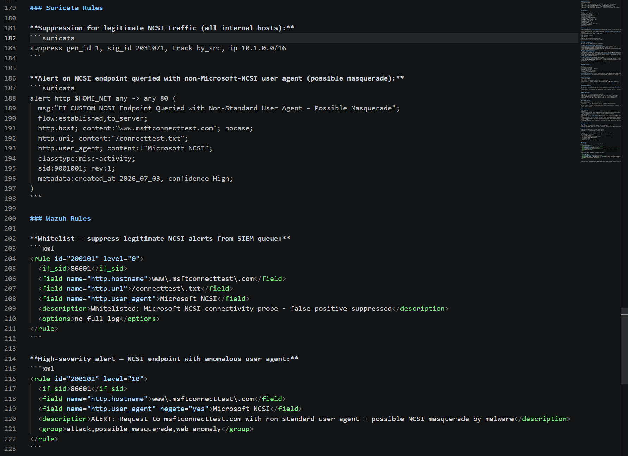Click the rule id="200102" level="10" tag

[x=89, y=379]
